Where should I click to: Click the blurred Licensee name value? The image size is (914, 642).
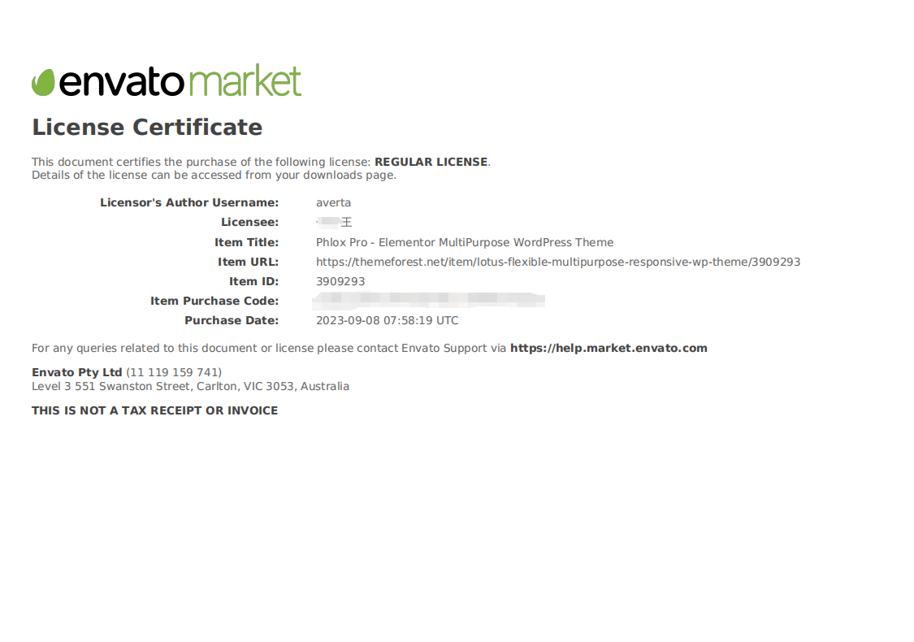(x=334, y=222)
